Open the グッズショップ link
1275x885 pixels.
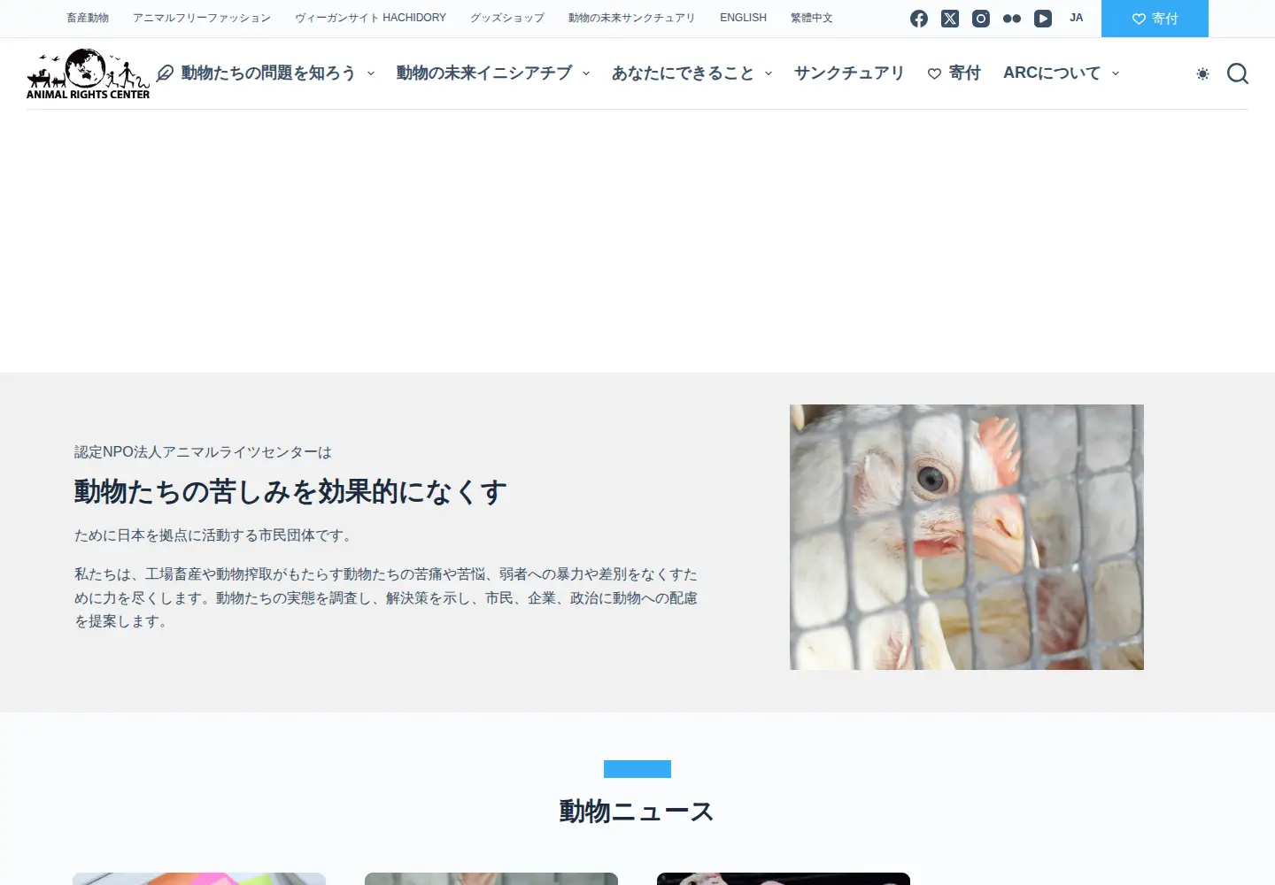coord(507,18)
